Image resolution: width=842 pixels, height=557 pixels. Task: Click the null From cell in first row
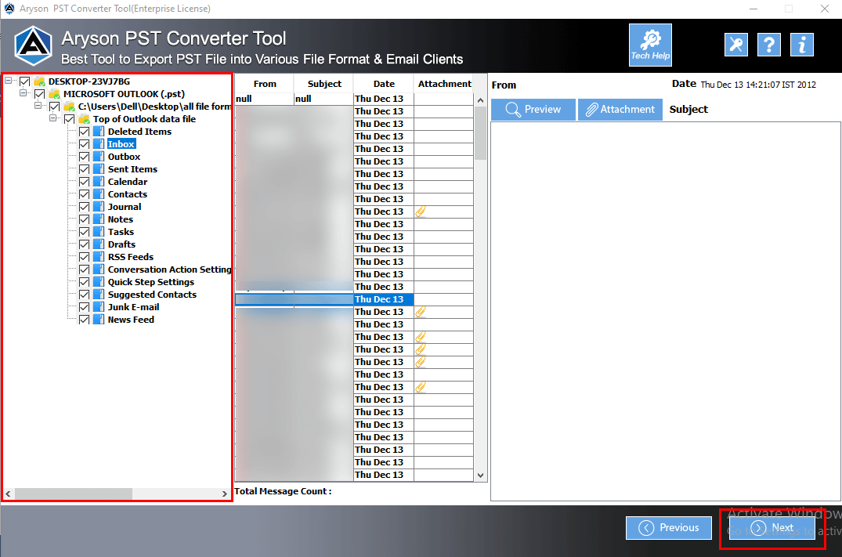point(264,99)
